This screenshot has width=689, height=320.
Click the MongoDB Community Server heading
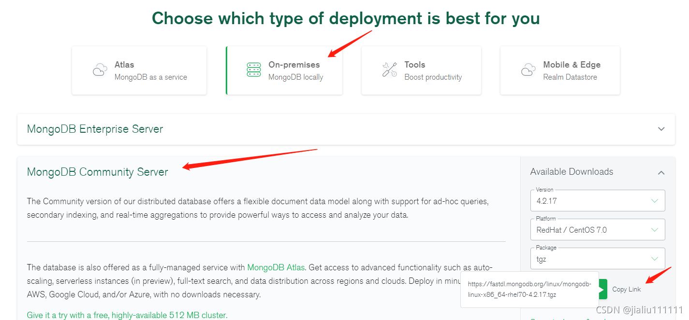tap(98, 172)
